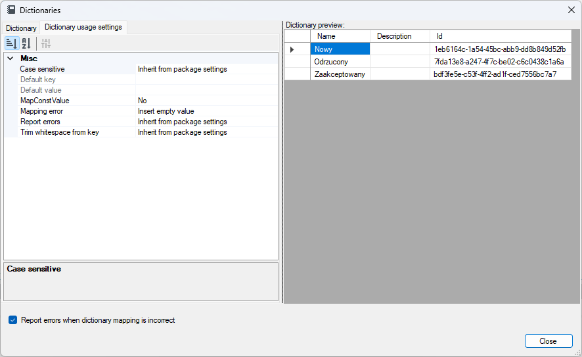Screen dimensions: 582x357
Task: Click the Default key empty value field
Action: (206, 80)
